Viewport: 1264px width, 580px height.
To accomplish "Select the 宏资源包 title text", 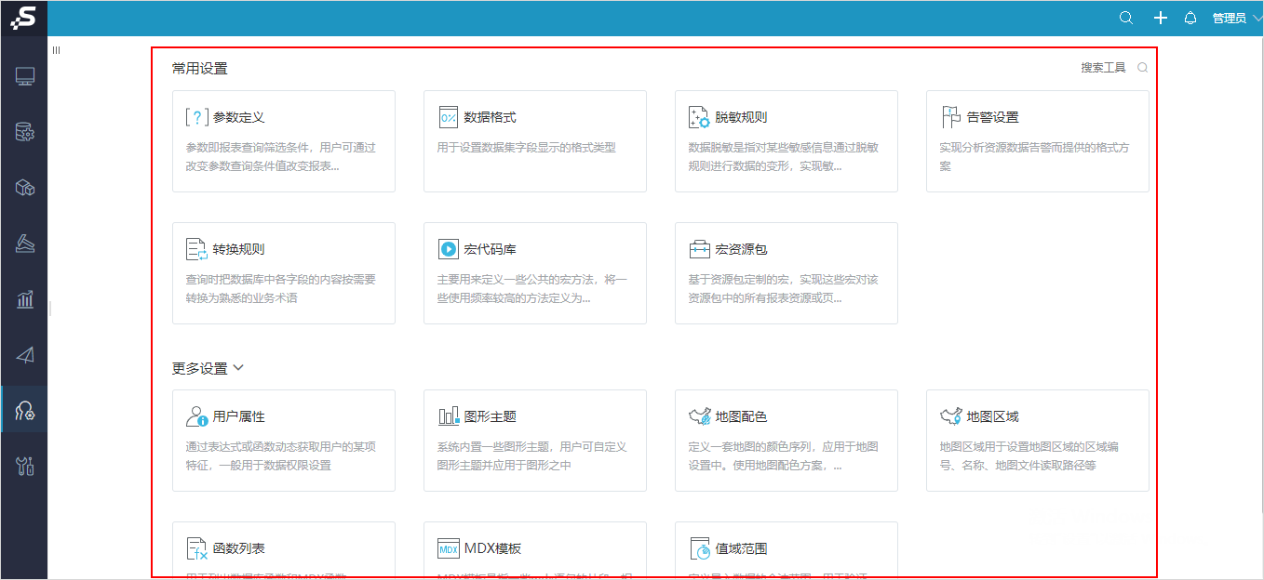I will 741,249.
